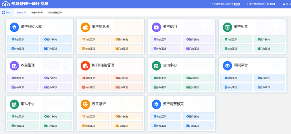The image size is (291, 134).
Task: Open 功能菜单 under 审批中心
Action: tap(23, 116)
